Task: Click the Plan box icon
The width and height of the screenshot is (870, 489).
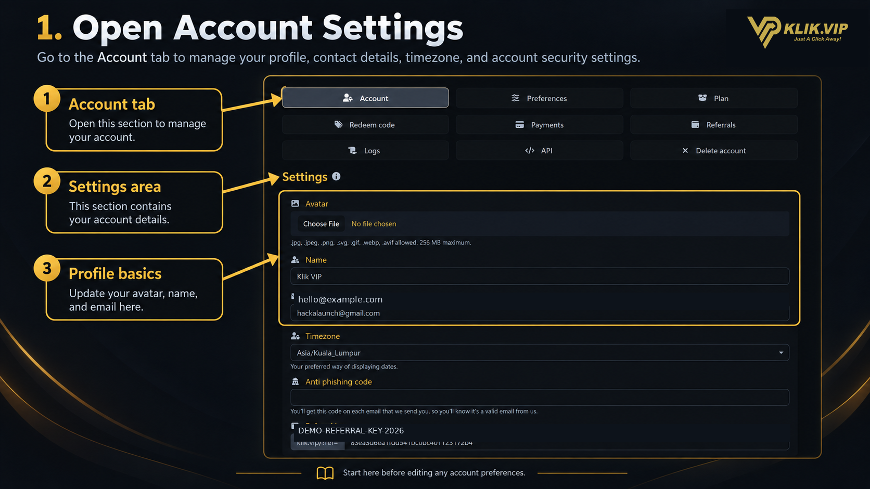Action: pos(702,98)
